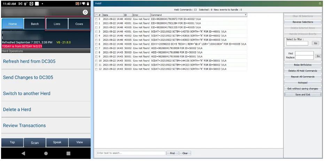
Task: Check the box for row 6 EDAY command
Action: [96, 44]
